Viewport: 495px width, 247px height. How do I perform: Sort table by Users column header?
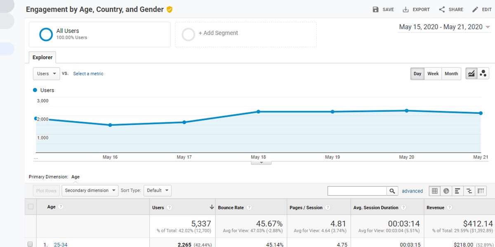pyautogui.click(x=158, y=208)
